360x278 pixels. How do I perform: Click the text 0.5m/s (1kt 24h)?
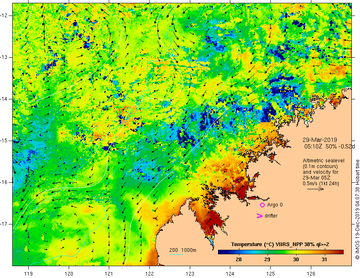(x=321, y=184)
